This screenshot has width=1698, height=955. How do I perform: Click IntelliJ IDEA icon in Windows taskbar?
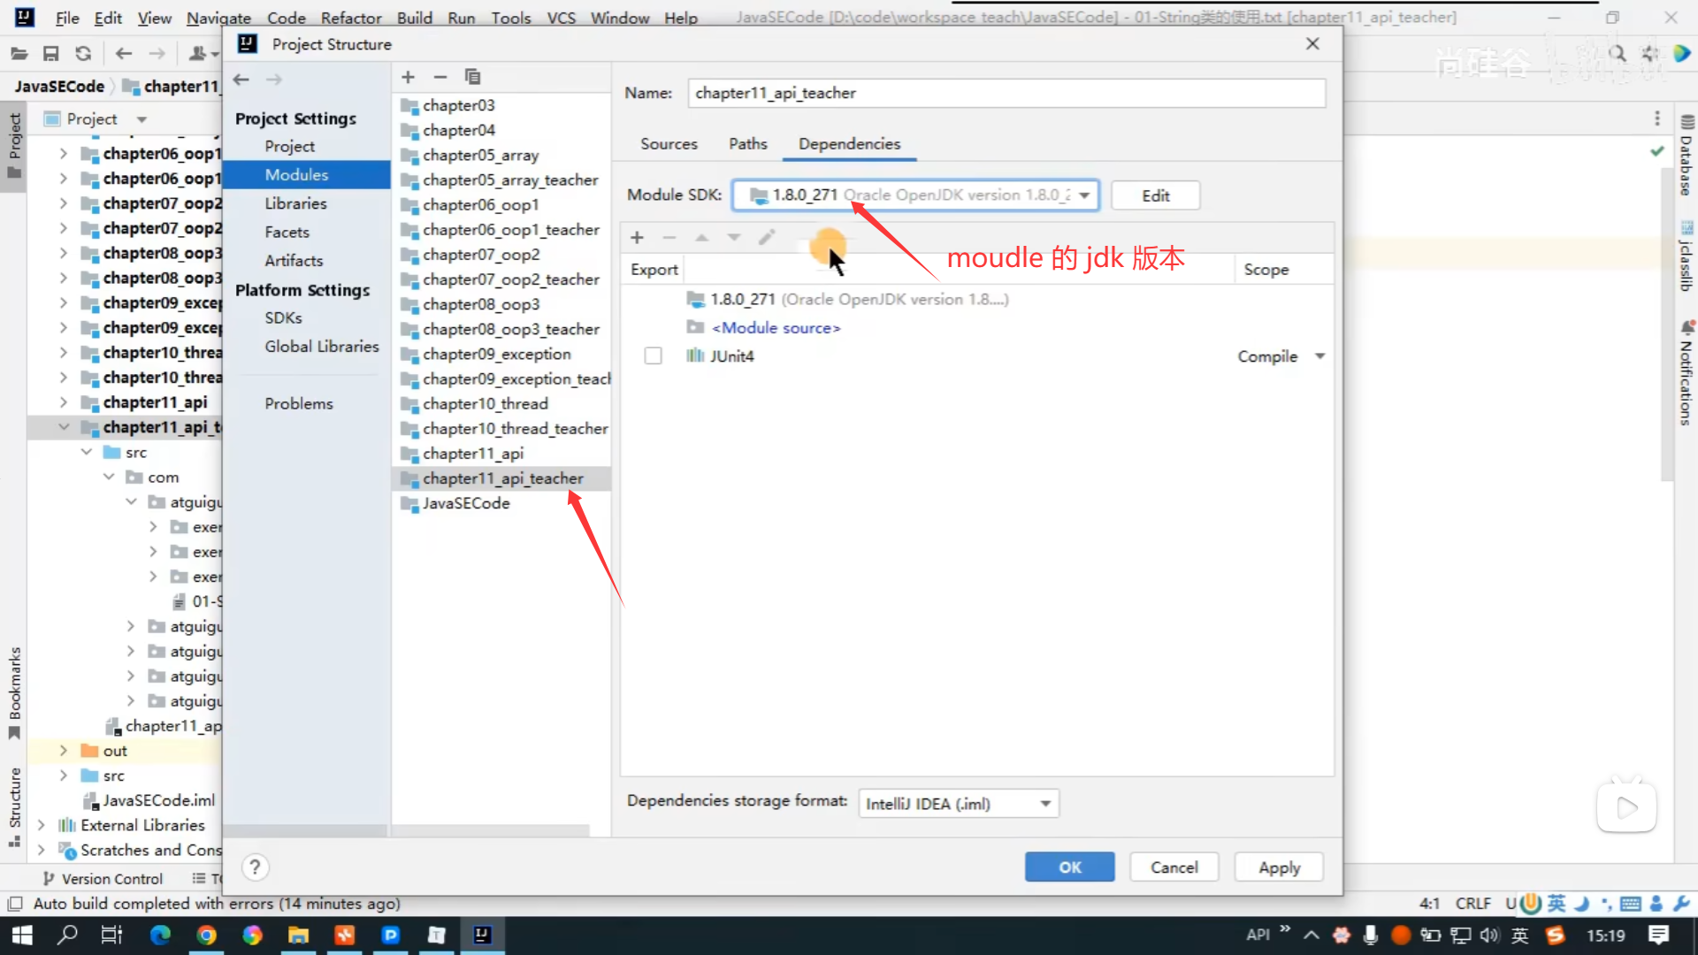click(x=482, y=935)
